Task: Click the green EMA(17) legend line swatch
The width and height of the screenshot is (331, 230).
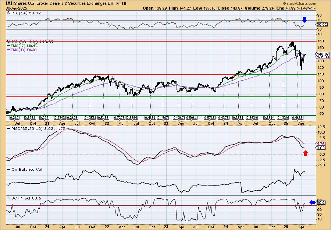Action: click(10, 46)
